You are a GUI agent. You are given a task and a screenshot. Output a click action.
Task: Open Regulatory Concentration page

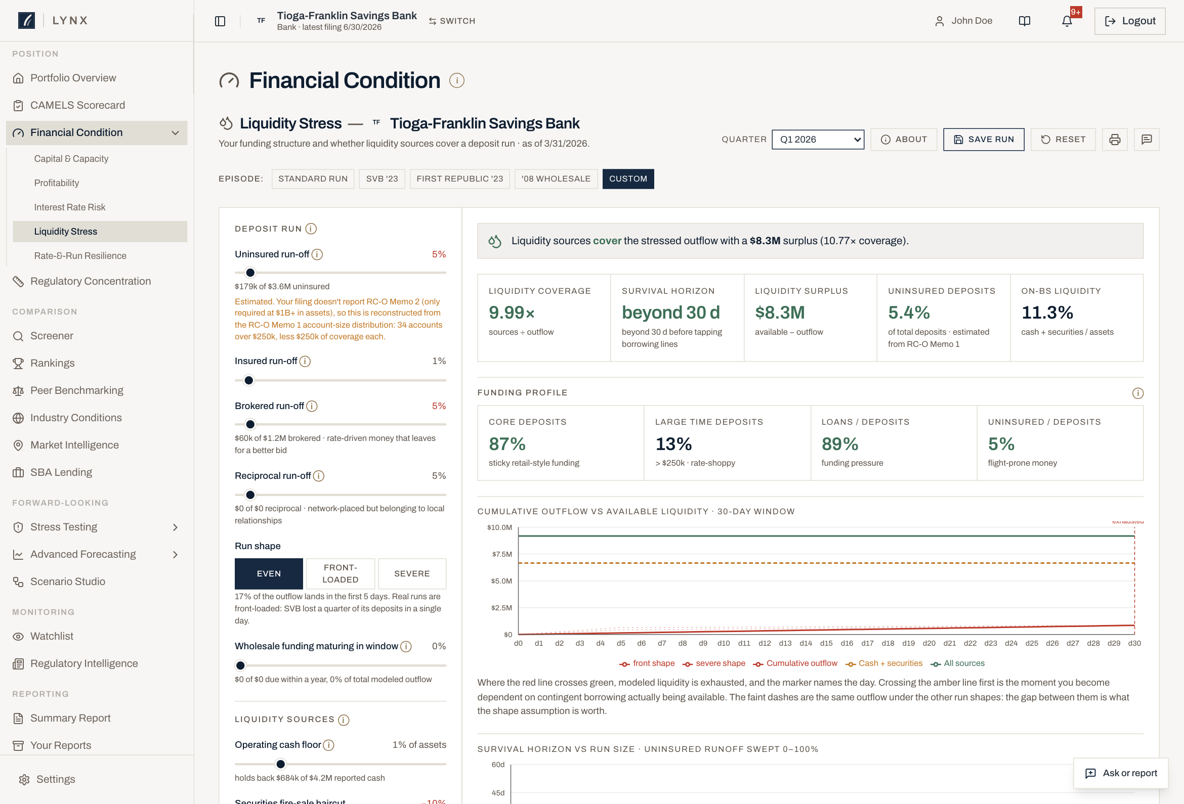coord(97,282)
